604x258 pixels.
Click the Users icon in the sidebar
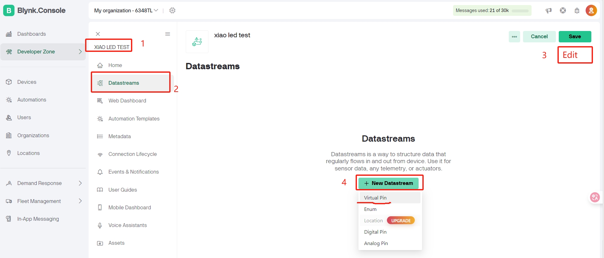9,117
